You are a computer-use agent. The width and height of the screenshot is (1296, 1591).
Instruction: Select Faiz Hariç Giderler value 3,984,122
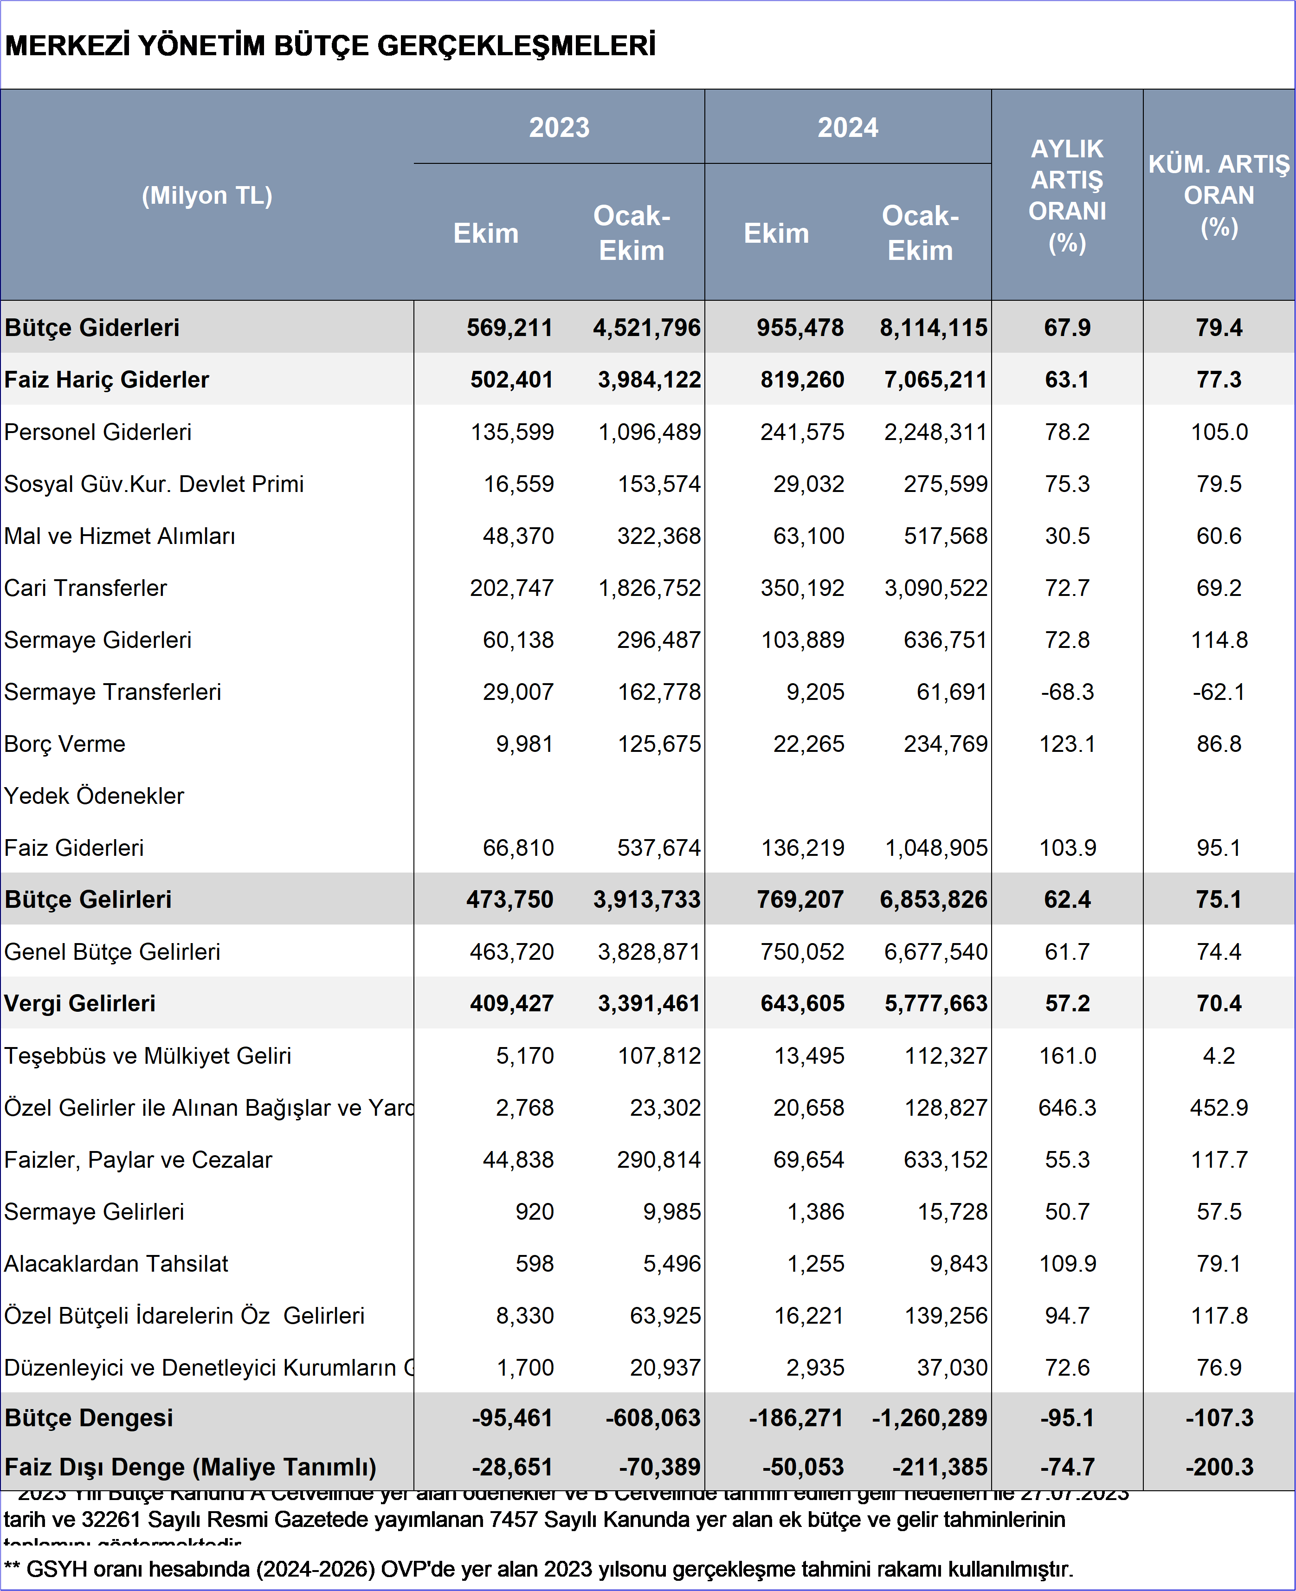tap(649, 379)
